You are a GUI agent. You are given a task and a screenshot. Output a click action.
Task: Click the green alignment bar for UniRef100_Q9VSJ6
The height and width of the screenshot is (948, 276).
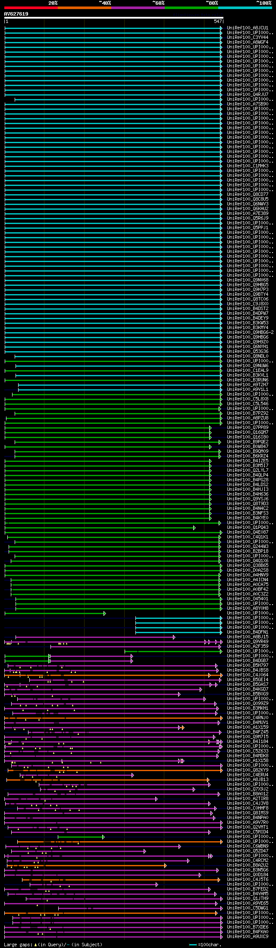coord(108,499)
